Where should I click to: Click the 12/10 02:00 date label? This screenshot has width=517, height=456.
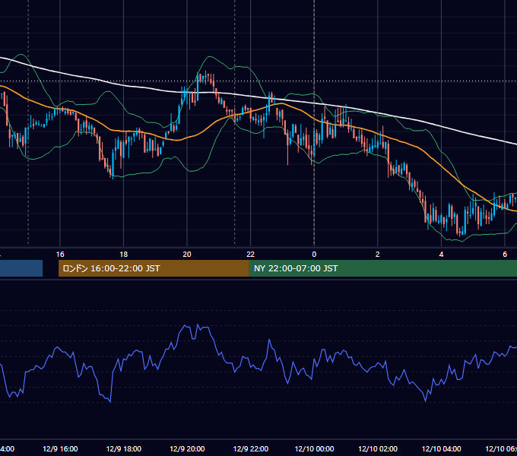click(x=378, y=448)
